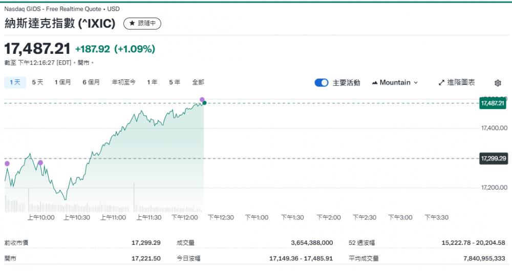Screen dimensions: 512x271
Task: Choose the 6個月 time range
Action: click(x=91, y=82)
